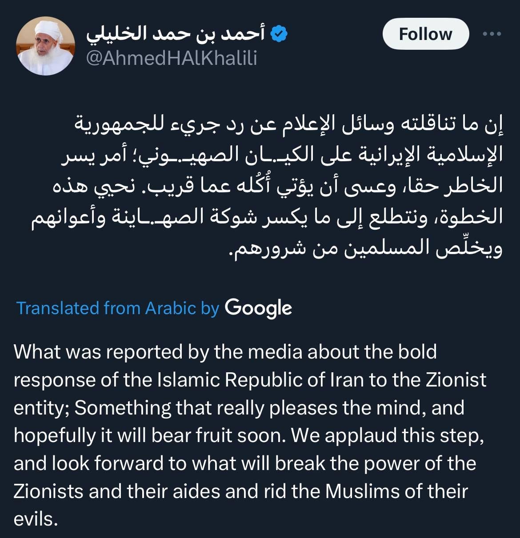Click the word "Arabic" in translation attribution
520x538 pixels.
(171, 308)
